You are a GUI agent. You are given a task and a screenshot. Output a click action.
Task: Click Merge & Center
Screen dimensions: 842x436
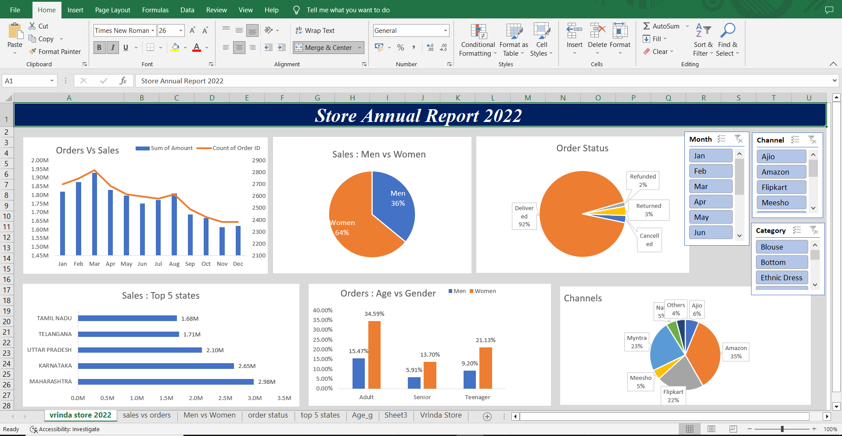[325, 47]
